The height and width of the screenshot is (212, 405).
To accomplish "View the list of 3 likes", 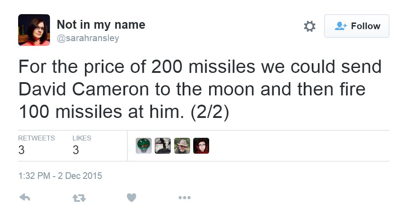I will (x=81, y=145).
